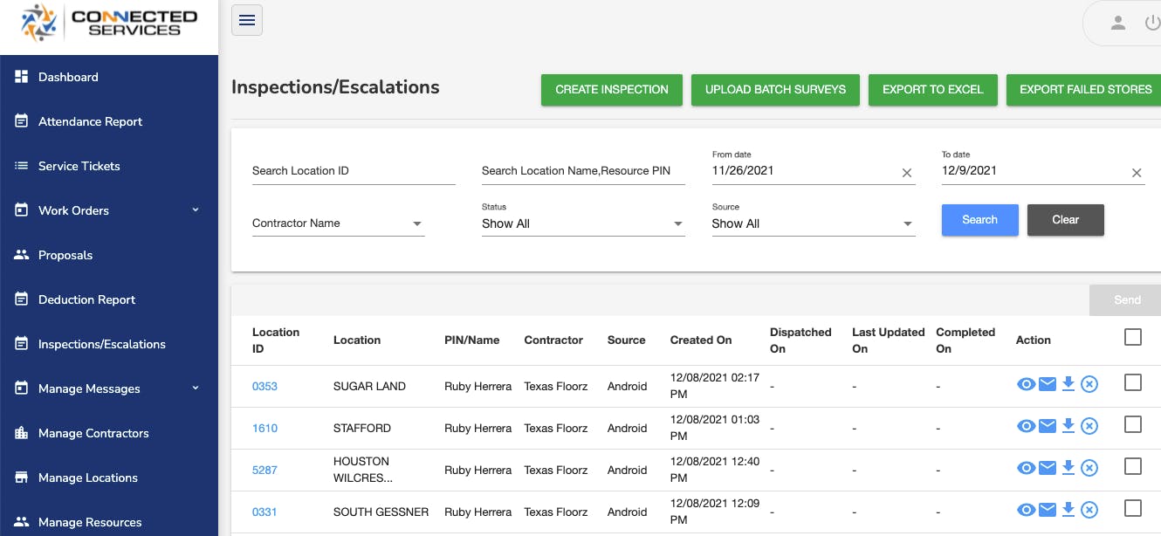Open location ID 0353 link
The width and height of the screenshot is (1161, 536).
coord(264,386)
